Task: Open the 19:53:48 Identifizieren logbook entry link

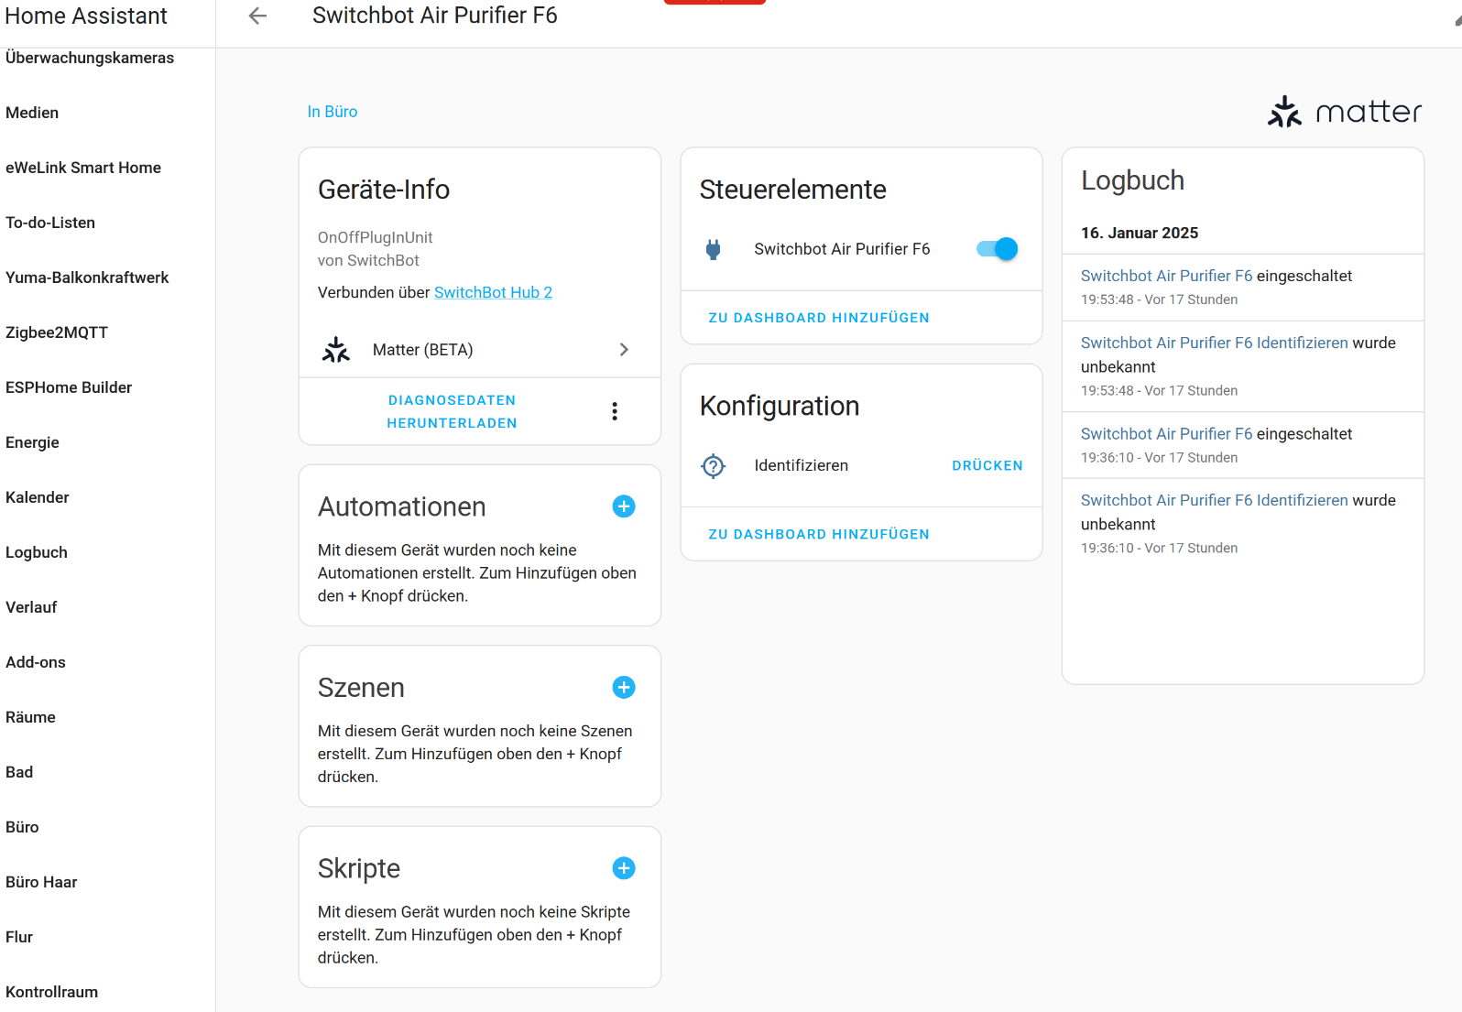Action: [1215, 343]
